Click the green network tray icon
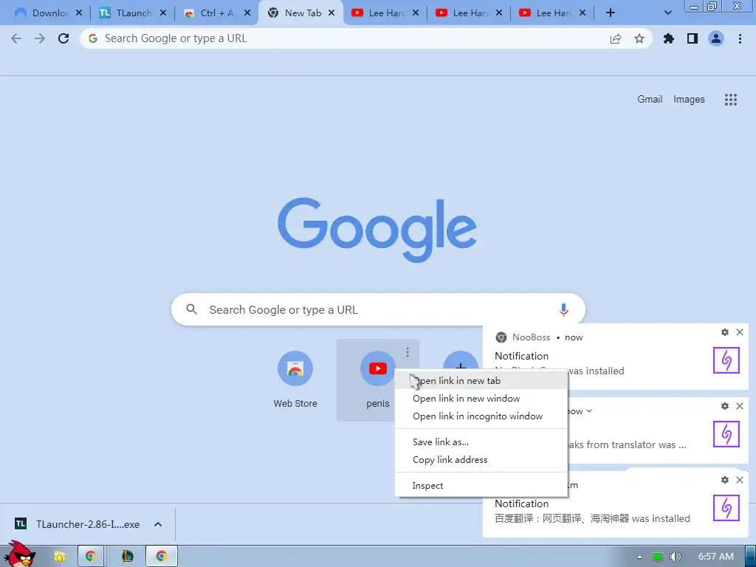 point(657,557)
